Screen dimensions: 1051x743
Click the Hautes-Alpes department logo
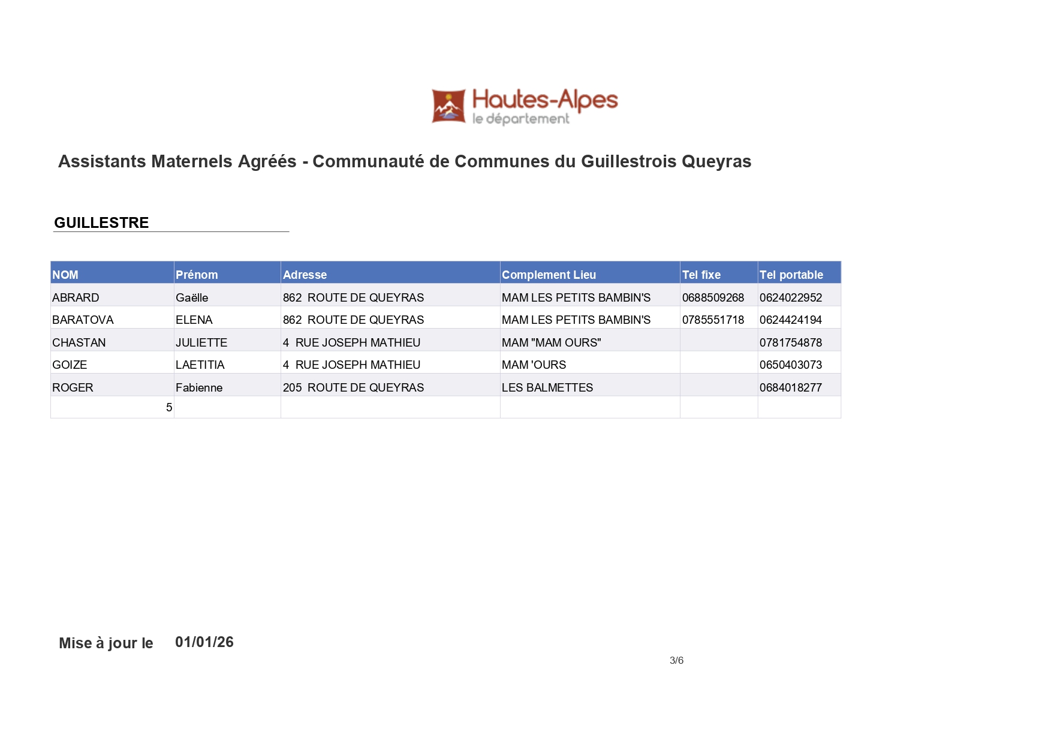tap(523, 107)
